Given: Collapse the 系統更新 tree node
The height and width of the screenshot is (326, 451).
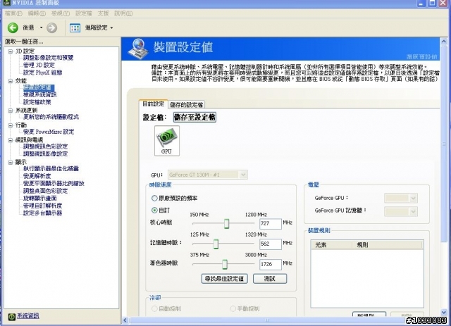Looking at the screenshot, I should coord(11,111).
